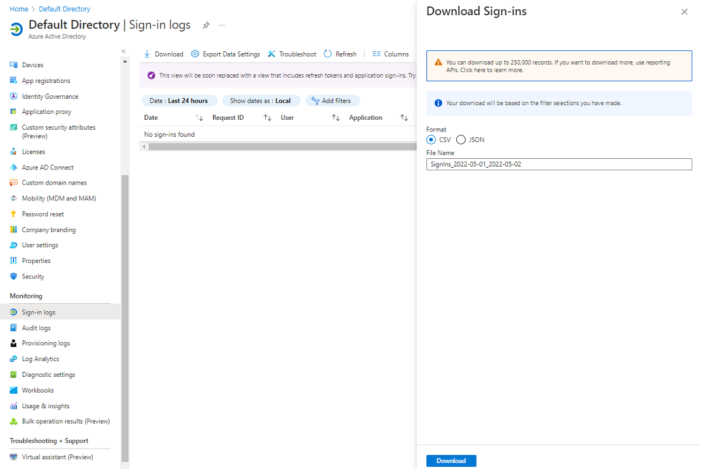Click the Devices sidebar icon
The image size is (701, 469).
click(13, 65)
